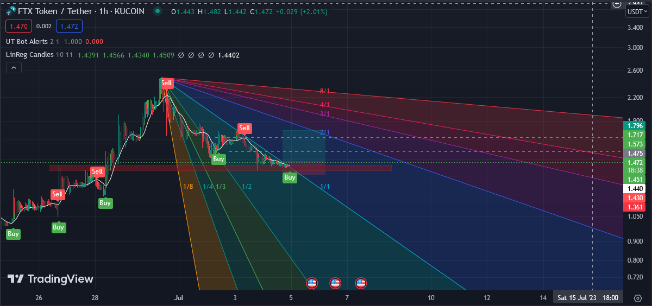
Task: Select the UT Bot Alerts indicator legend
Action: (27, 41)
